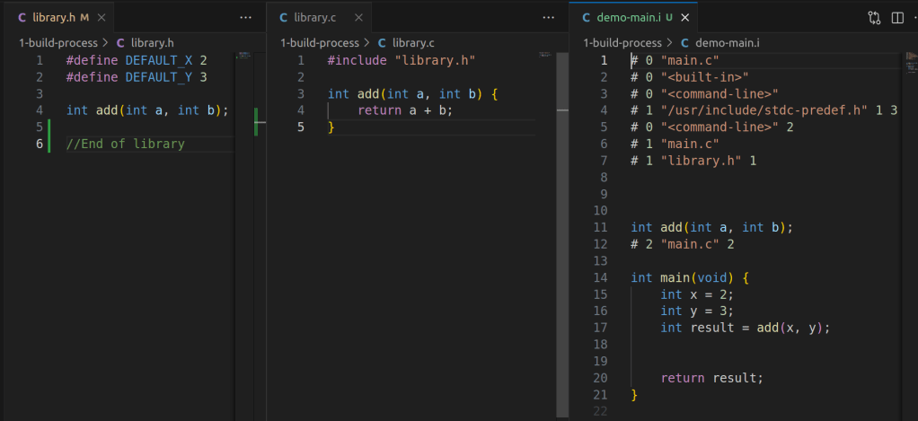918x421 pixels.
Task: Expand 1-build-process breadcrumb above library.h
Action: pos(57,42)
